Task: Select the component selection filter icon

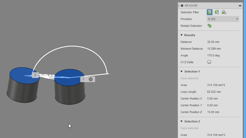Action: [224, 12]
